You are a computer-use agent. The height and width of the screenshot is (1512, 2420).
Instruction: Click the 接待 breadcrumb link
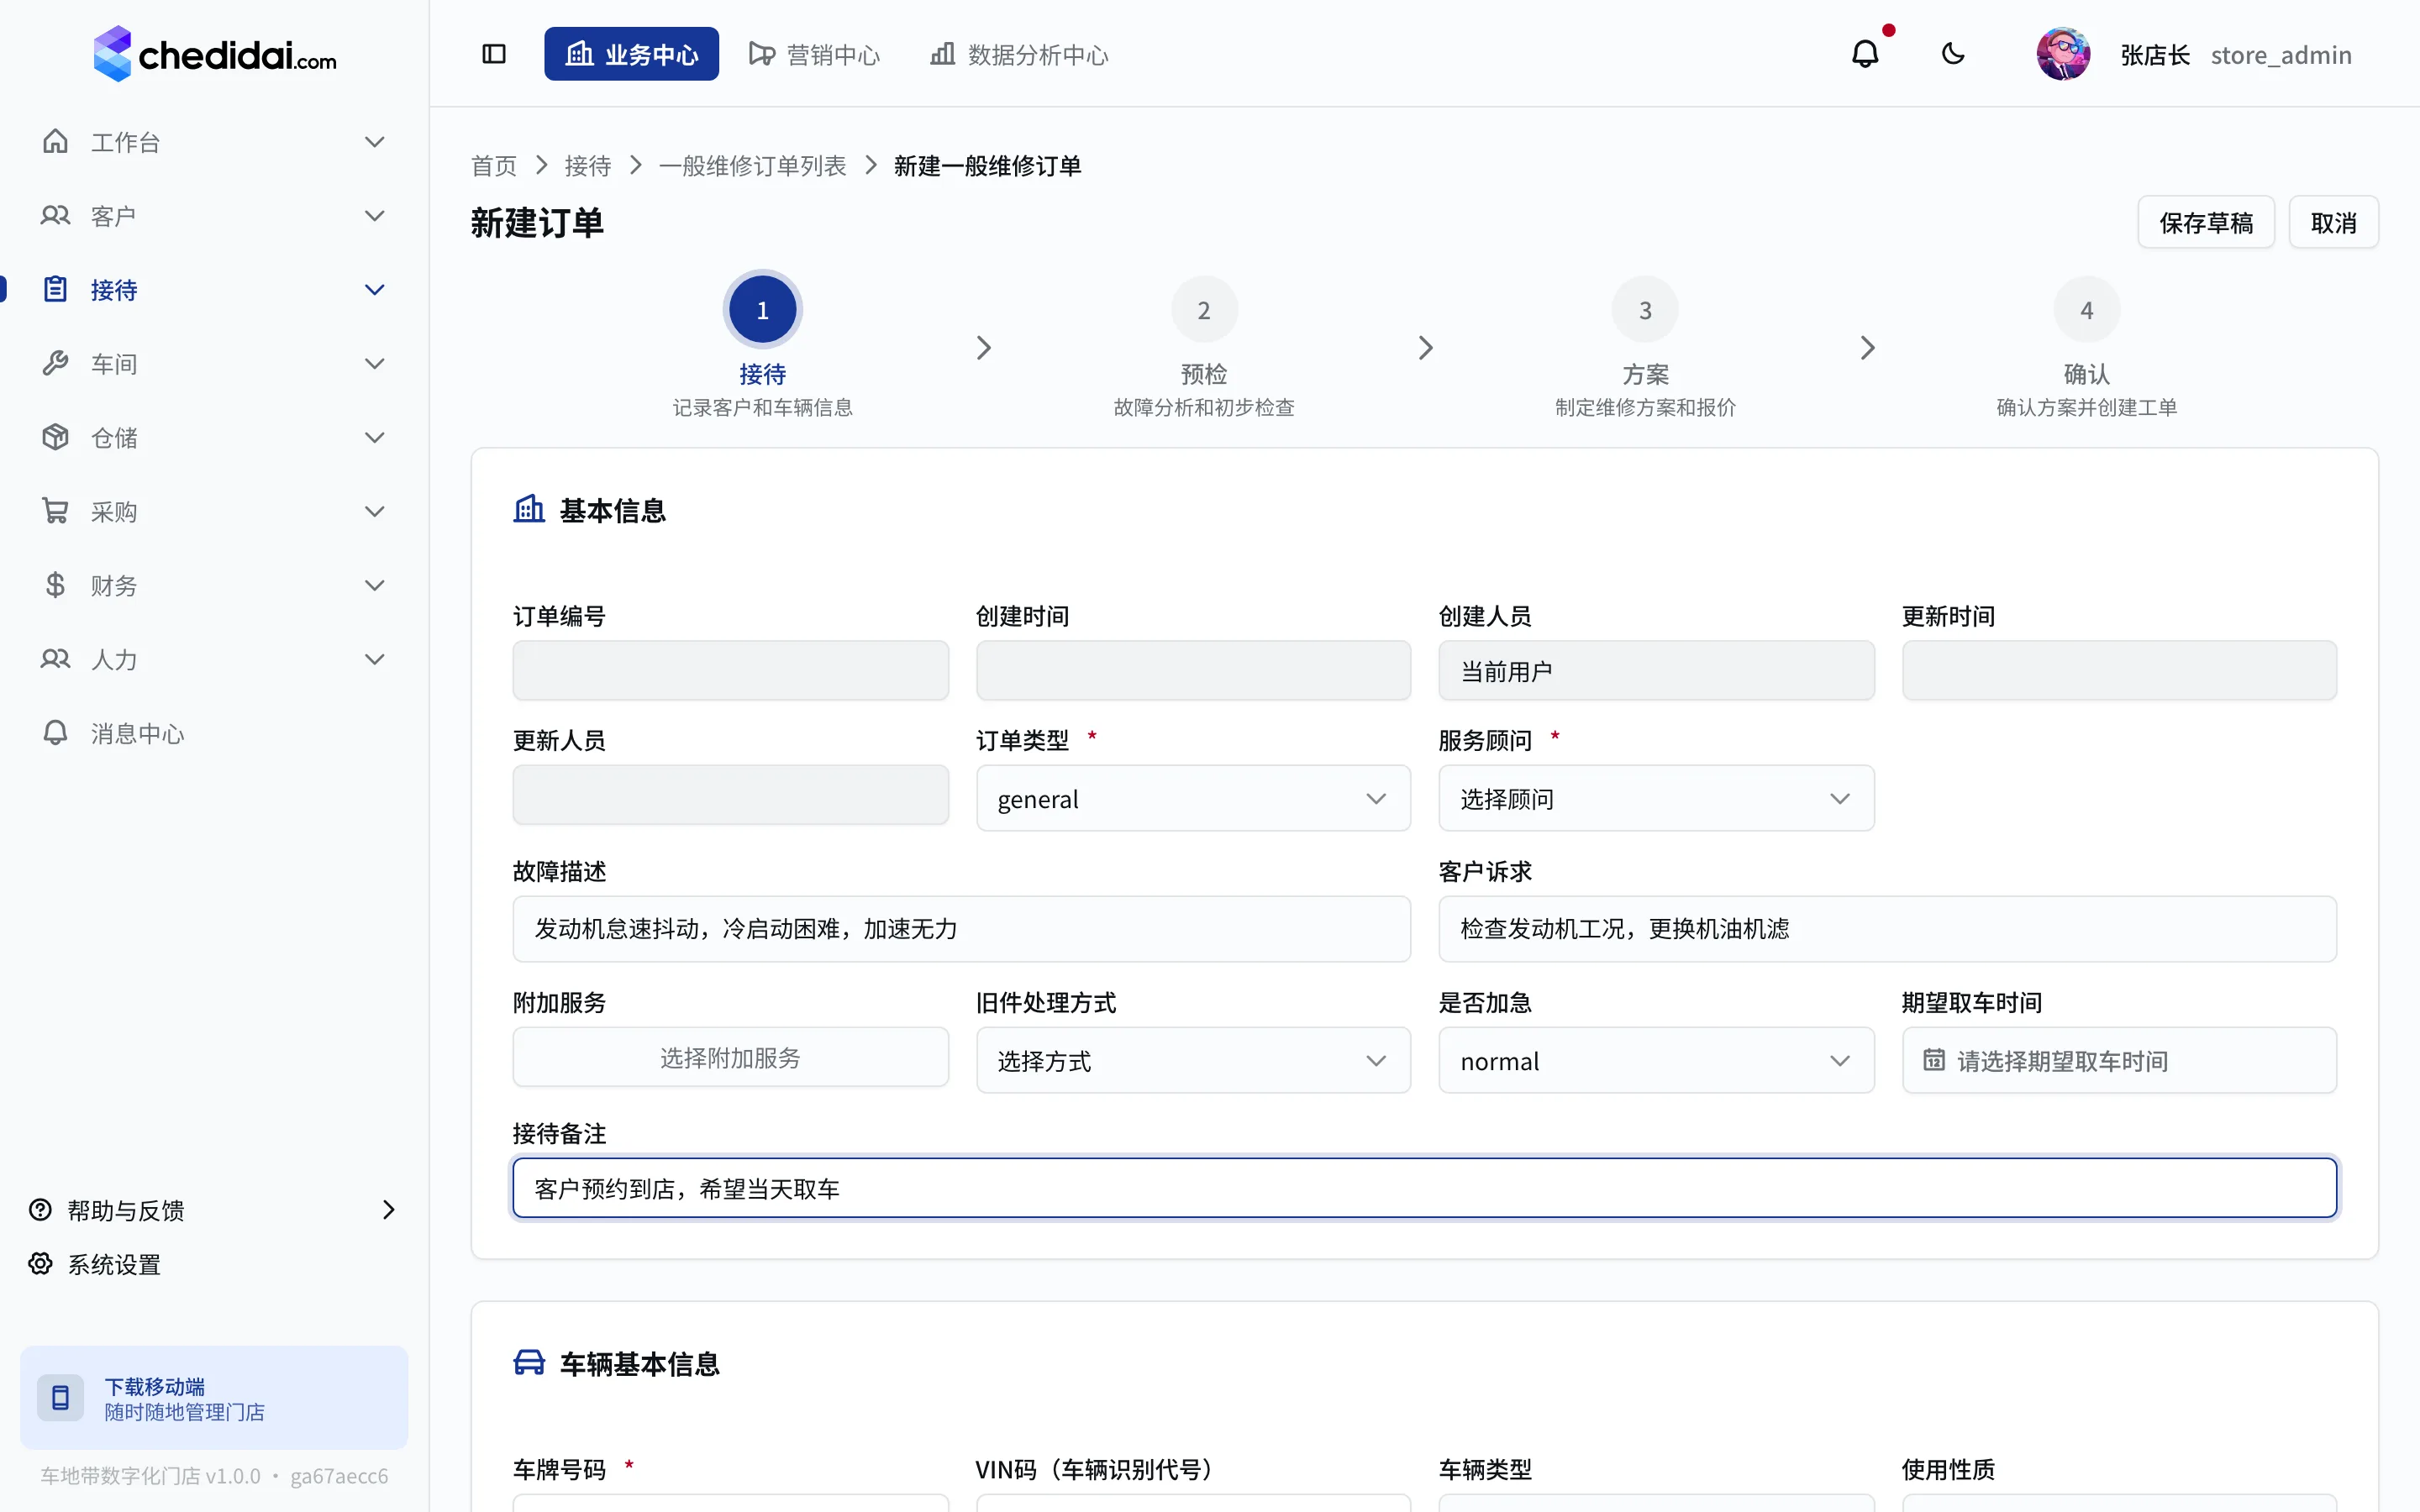pos(587,166)
